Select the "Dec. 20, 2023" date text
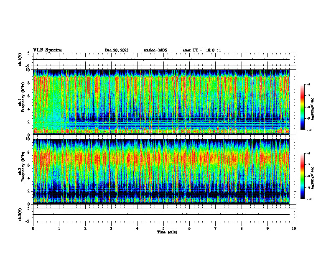This screenshot has width=331, height=256. point(117,50)
